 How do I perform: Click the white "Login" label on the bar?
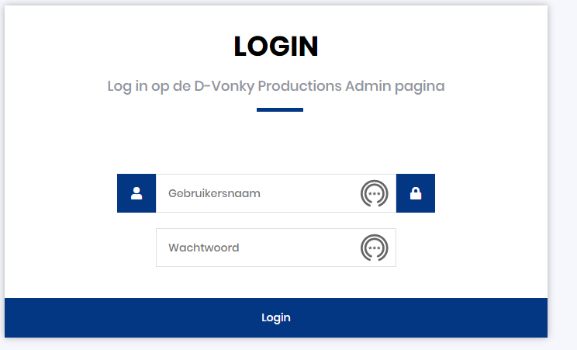coord(276,317)
